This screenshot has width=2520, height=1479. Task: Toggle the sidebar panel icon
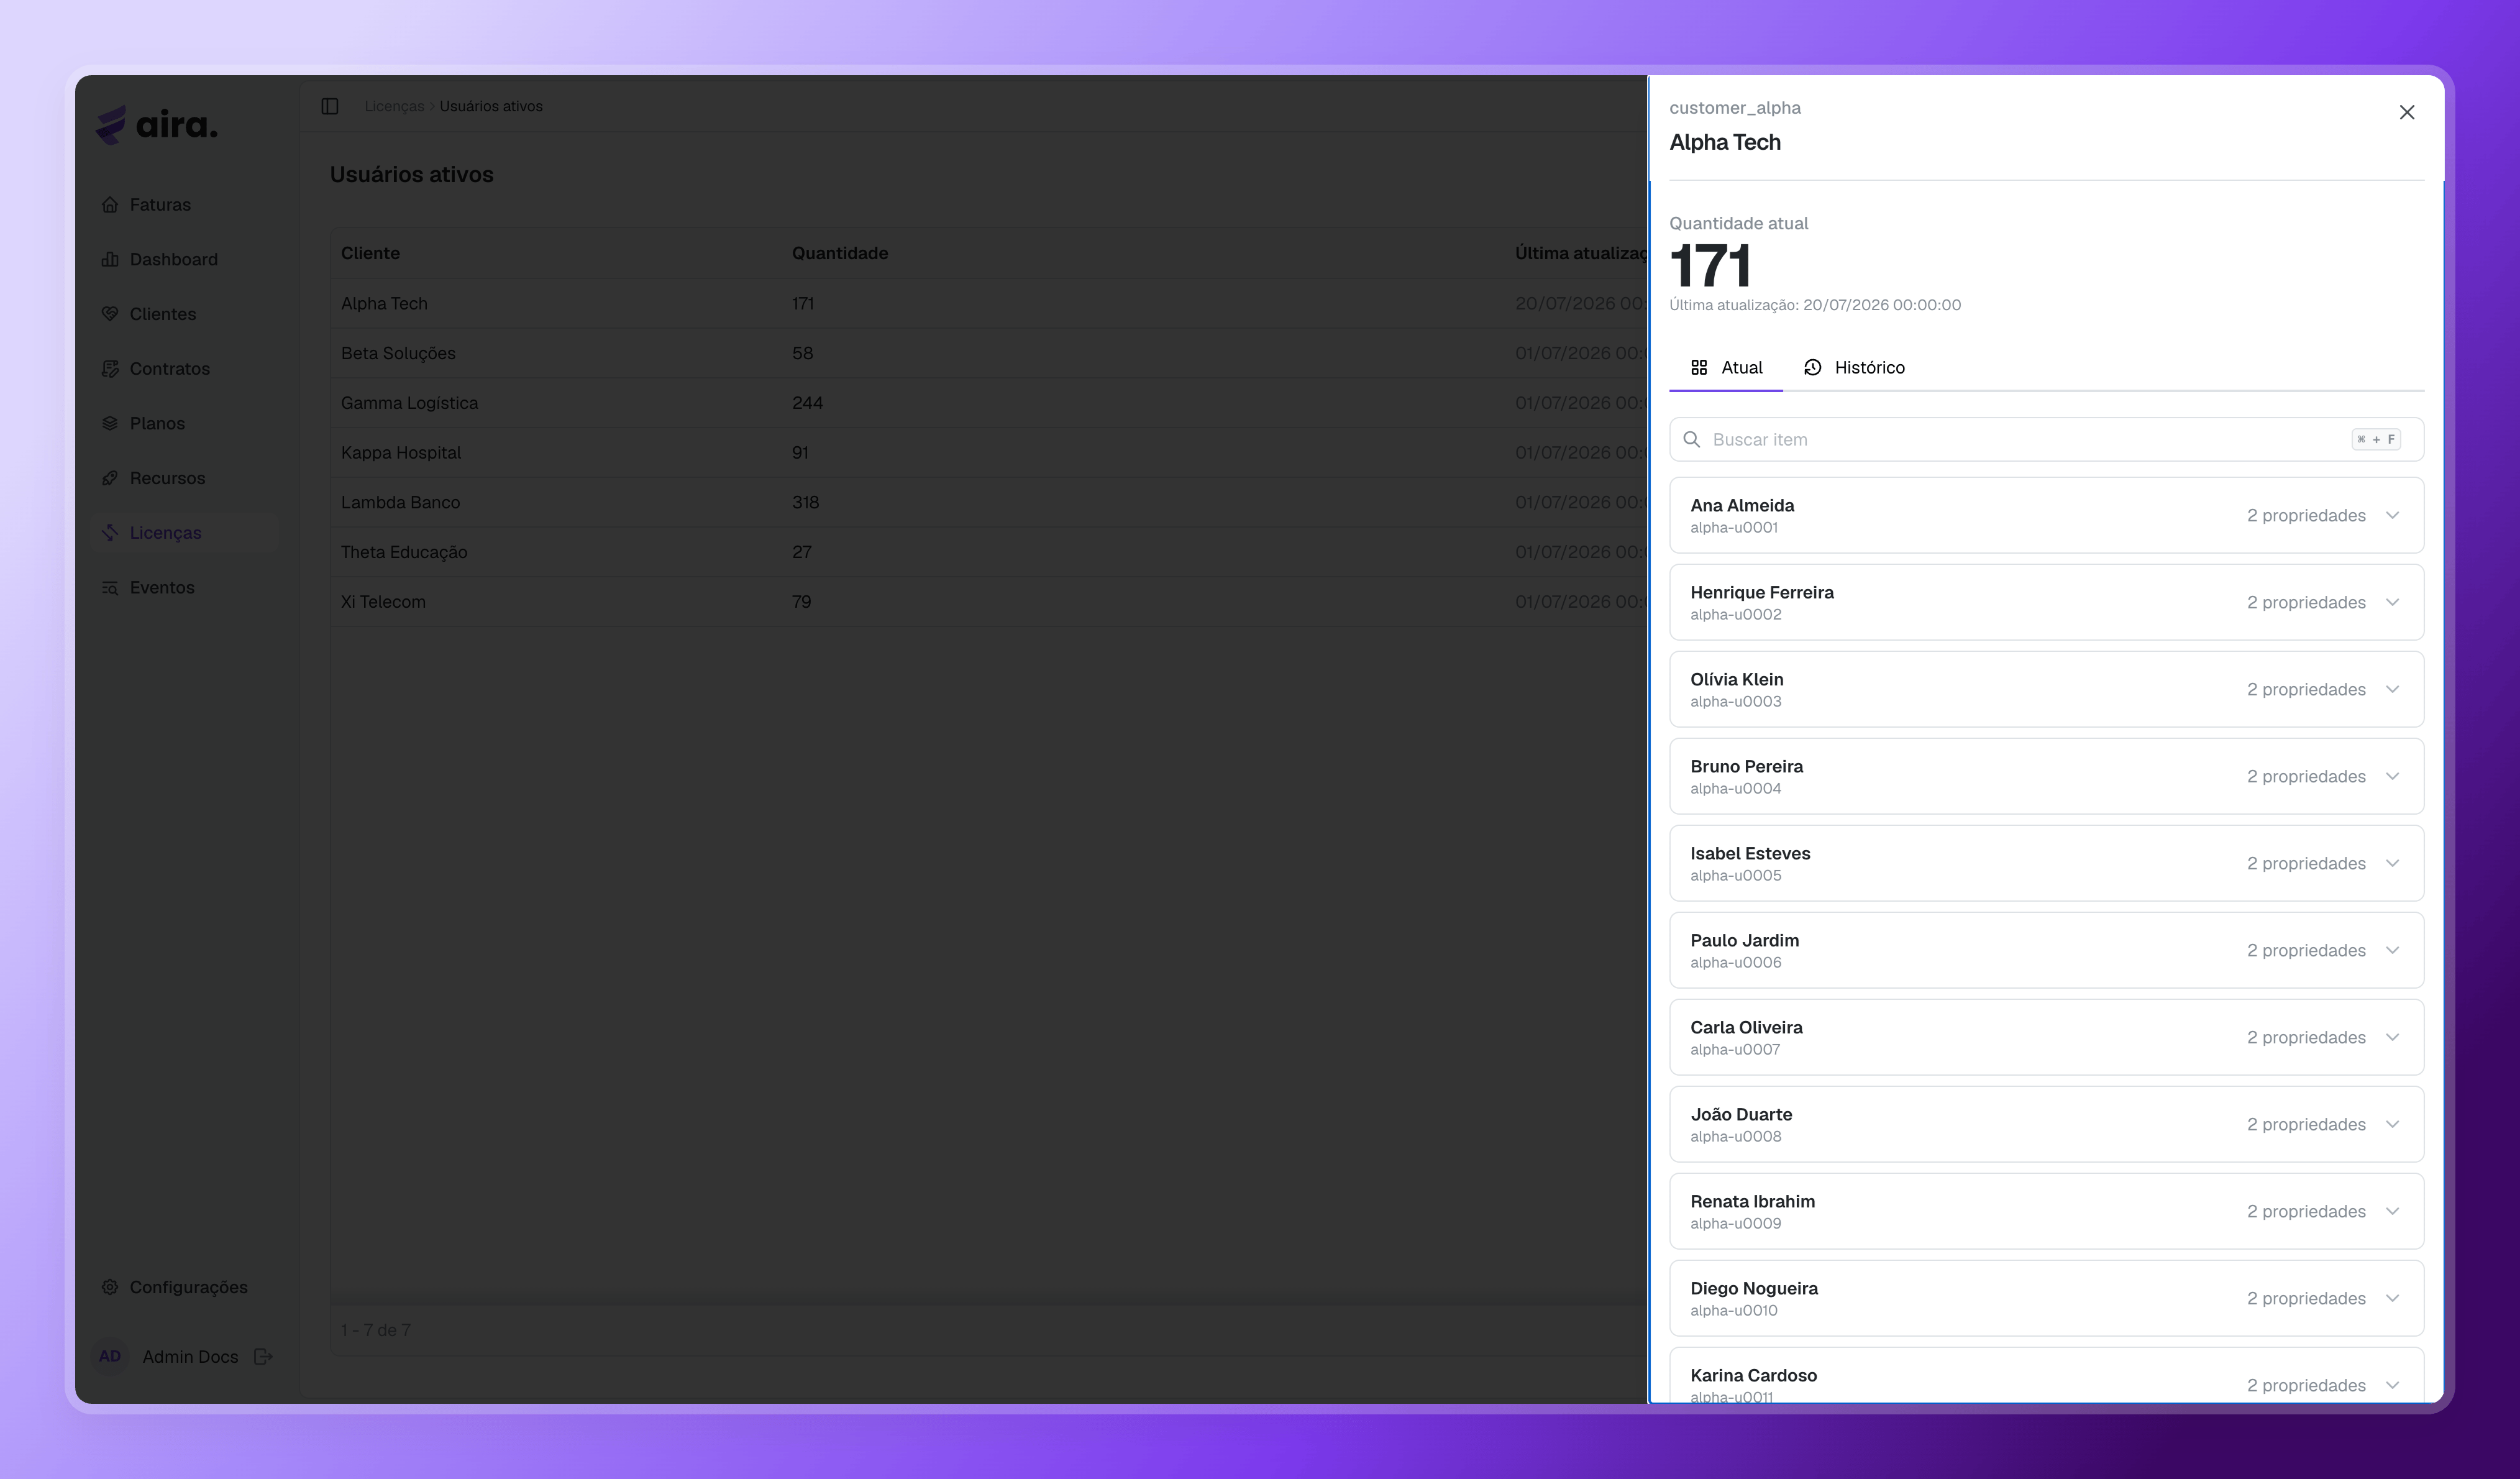click(330, 106)
